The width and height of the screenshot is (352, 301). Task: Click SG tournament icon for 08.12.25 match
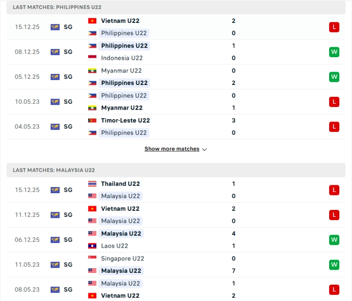pyautogui.click(x=55, y=52)
